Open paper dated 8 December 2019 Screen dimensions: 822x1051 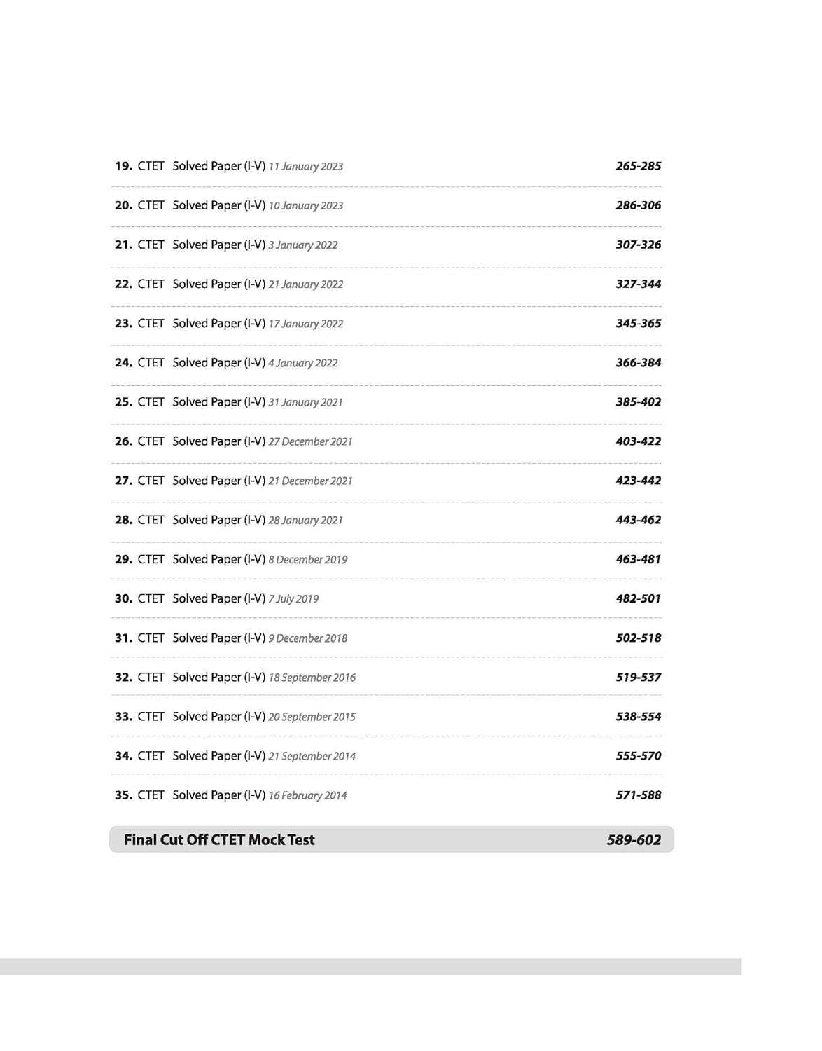click(x=387, y=559)
